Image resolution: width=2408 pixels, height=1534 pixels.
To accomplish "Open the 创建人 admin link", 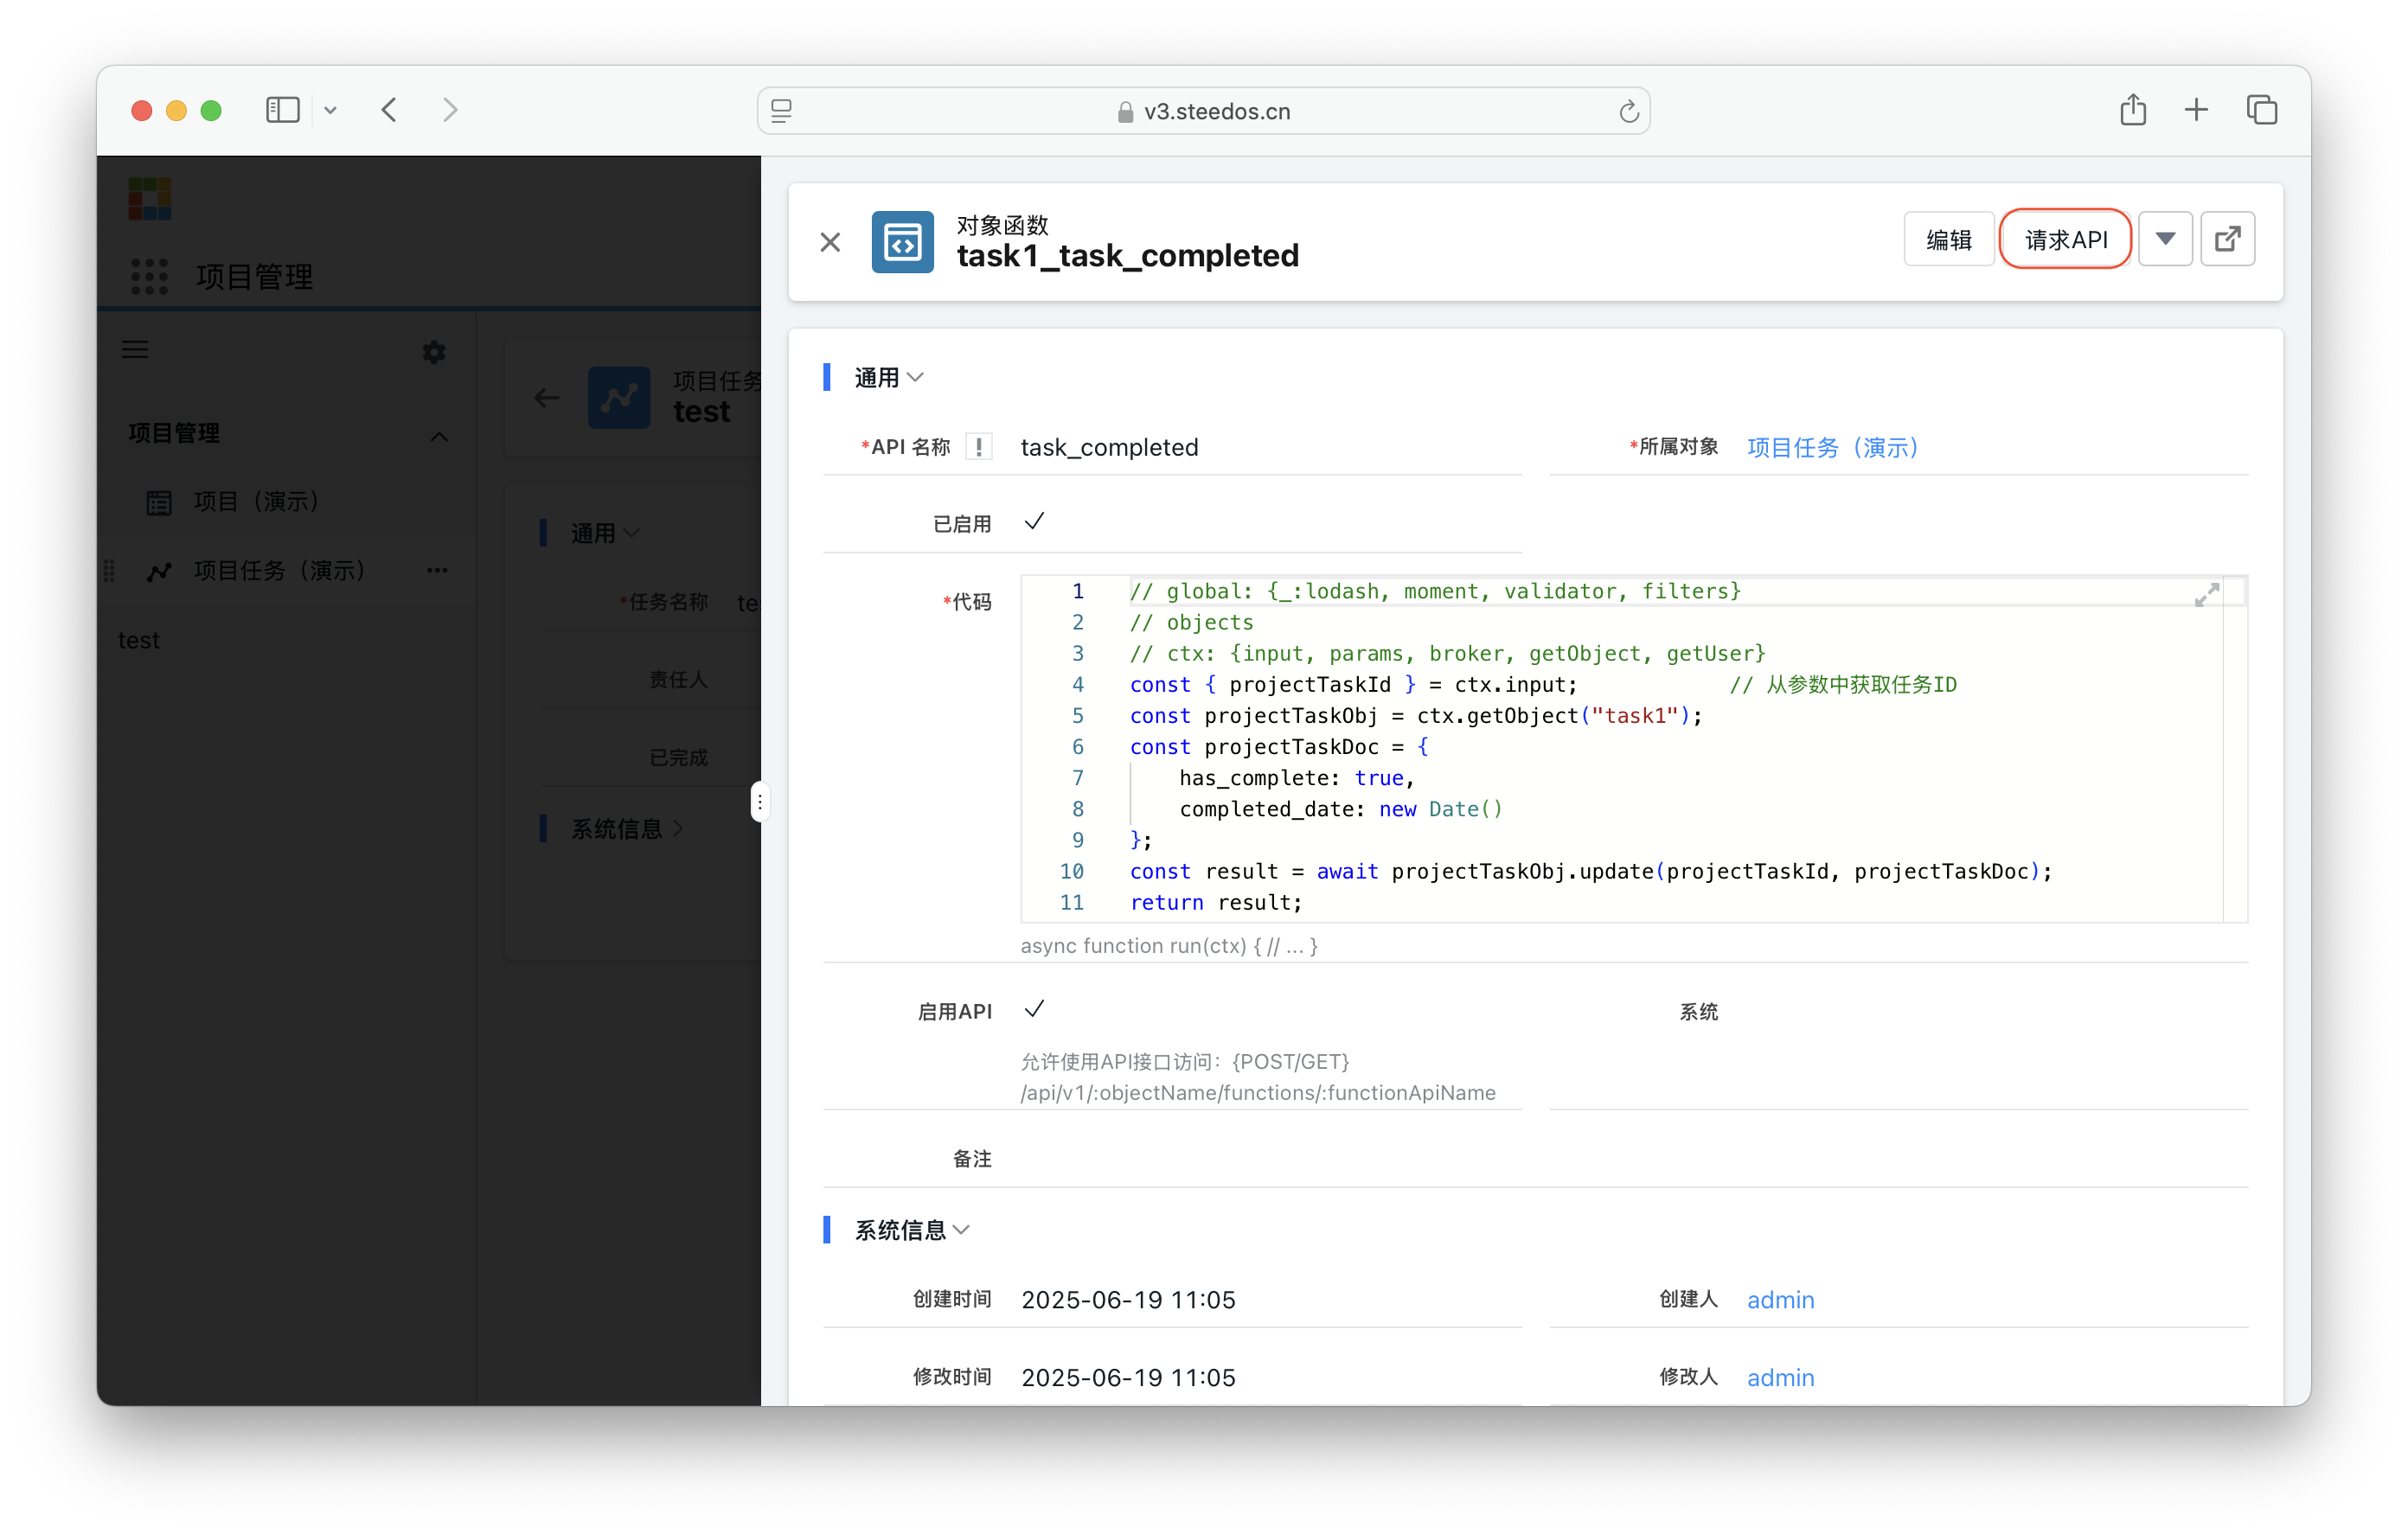I will [1780, 1299].
